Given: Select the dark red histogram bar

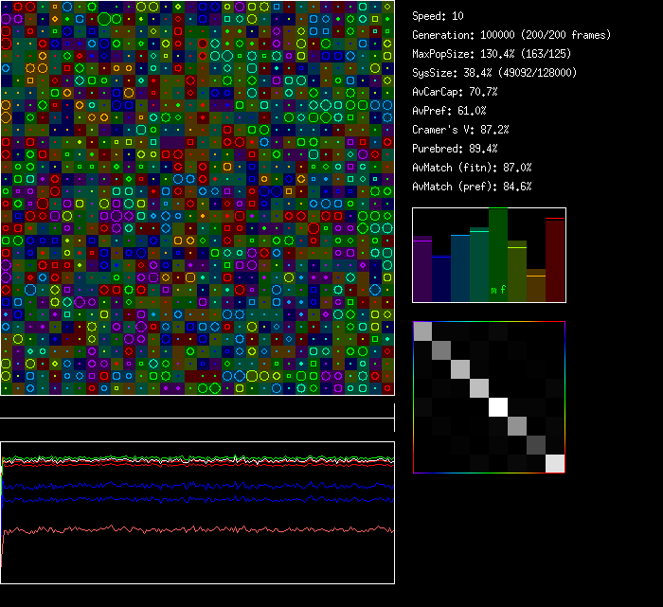Looking at the screenshot, I should [x=555, y=260].
